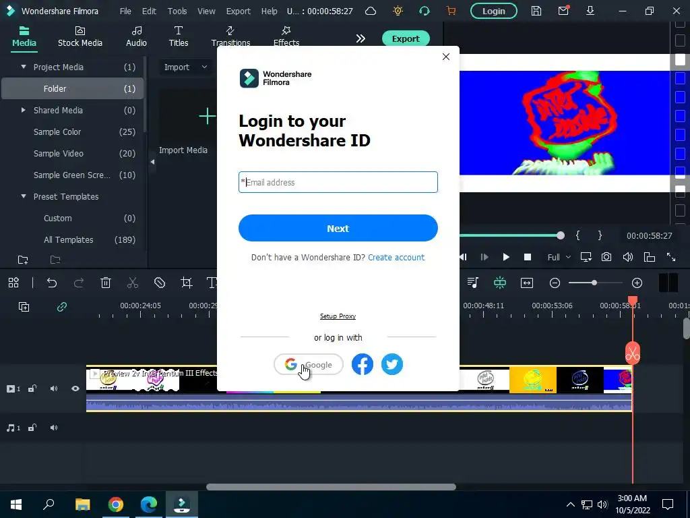This screenshot has height=518, width=690.
Task: Click the monitor display settings icon in preview
Action: click(586, 257)
